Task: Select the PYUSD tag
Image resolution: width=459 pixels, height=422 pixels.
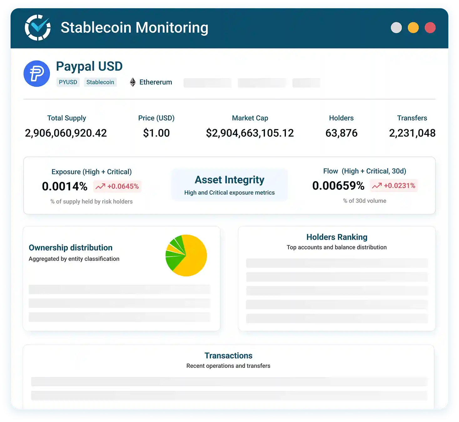Action: [68, 82]
